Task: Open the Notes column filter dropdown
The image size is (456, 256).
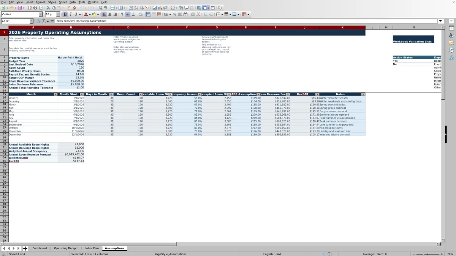Action: click(363, 94)
